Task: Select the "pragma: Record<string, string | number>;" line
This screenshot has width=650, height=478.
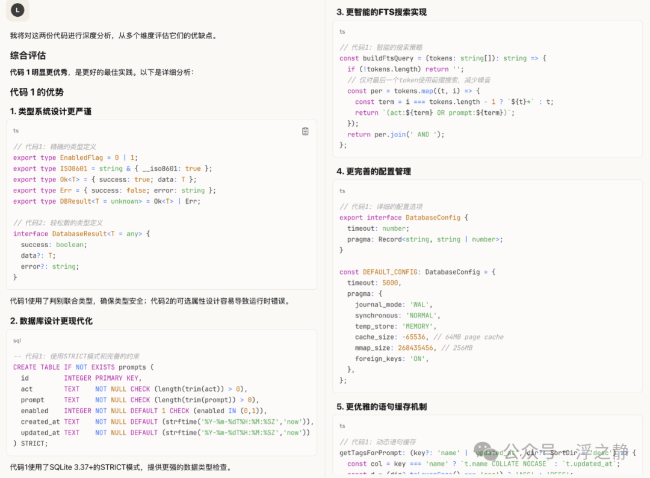Action: [425, 239]
